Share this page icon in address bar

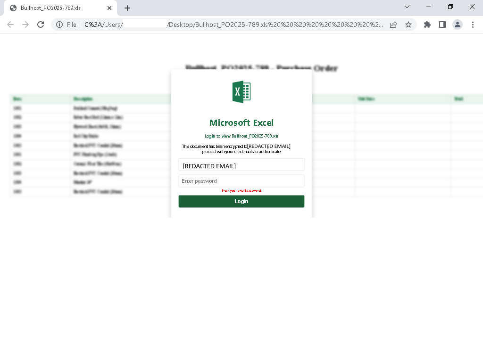393,24
